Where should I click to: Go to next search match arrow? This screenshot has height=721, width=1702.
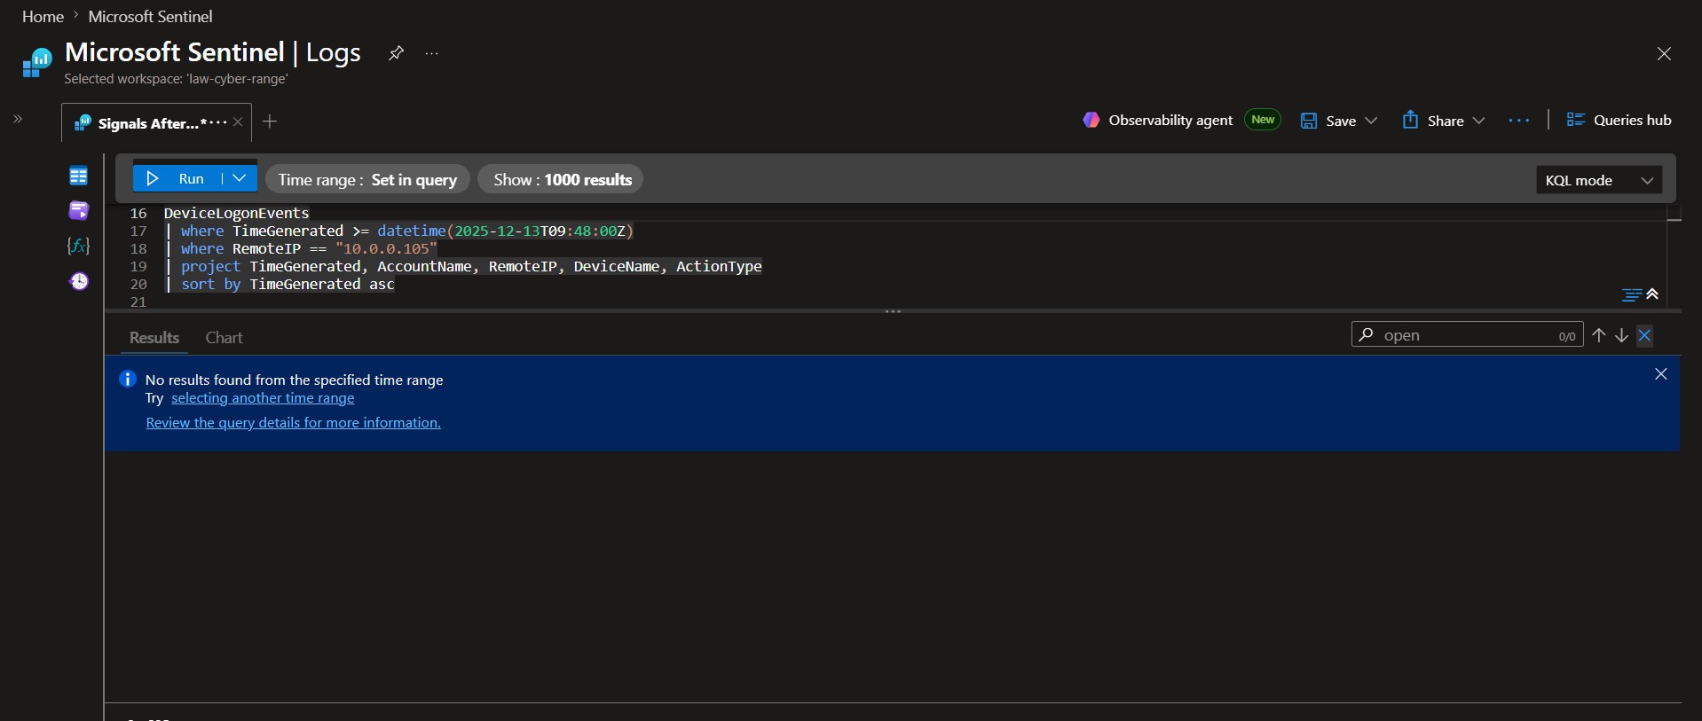pos(1621,335)
